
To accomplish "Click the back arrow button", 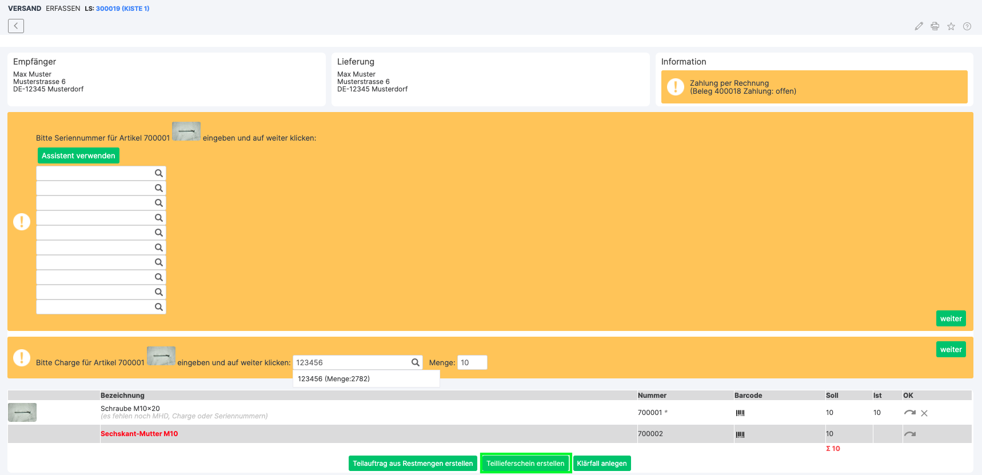I will pos(16,26).
